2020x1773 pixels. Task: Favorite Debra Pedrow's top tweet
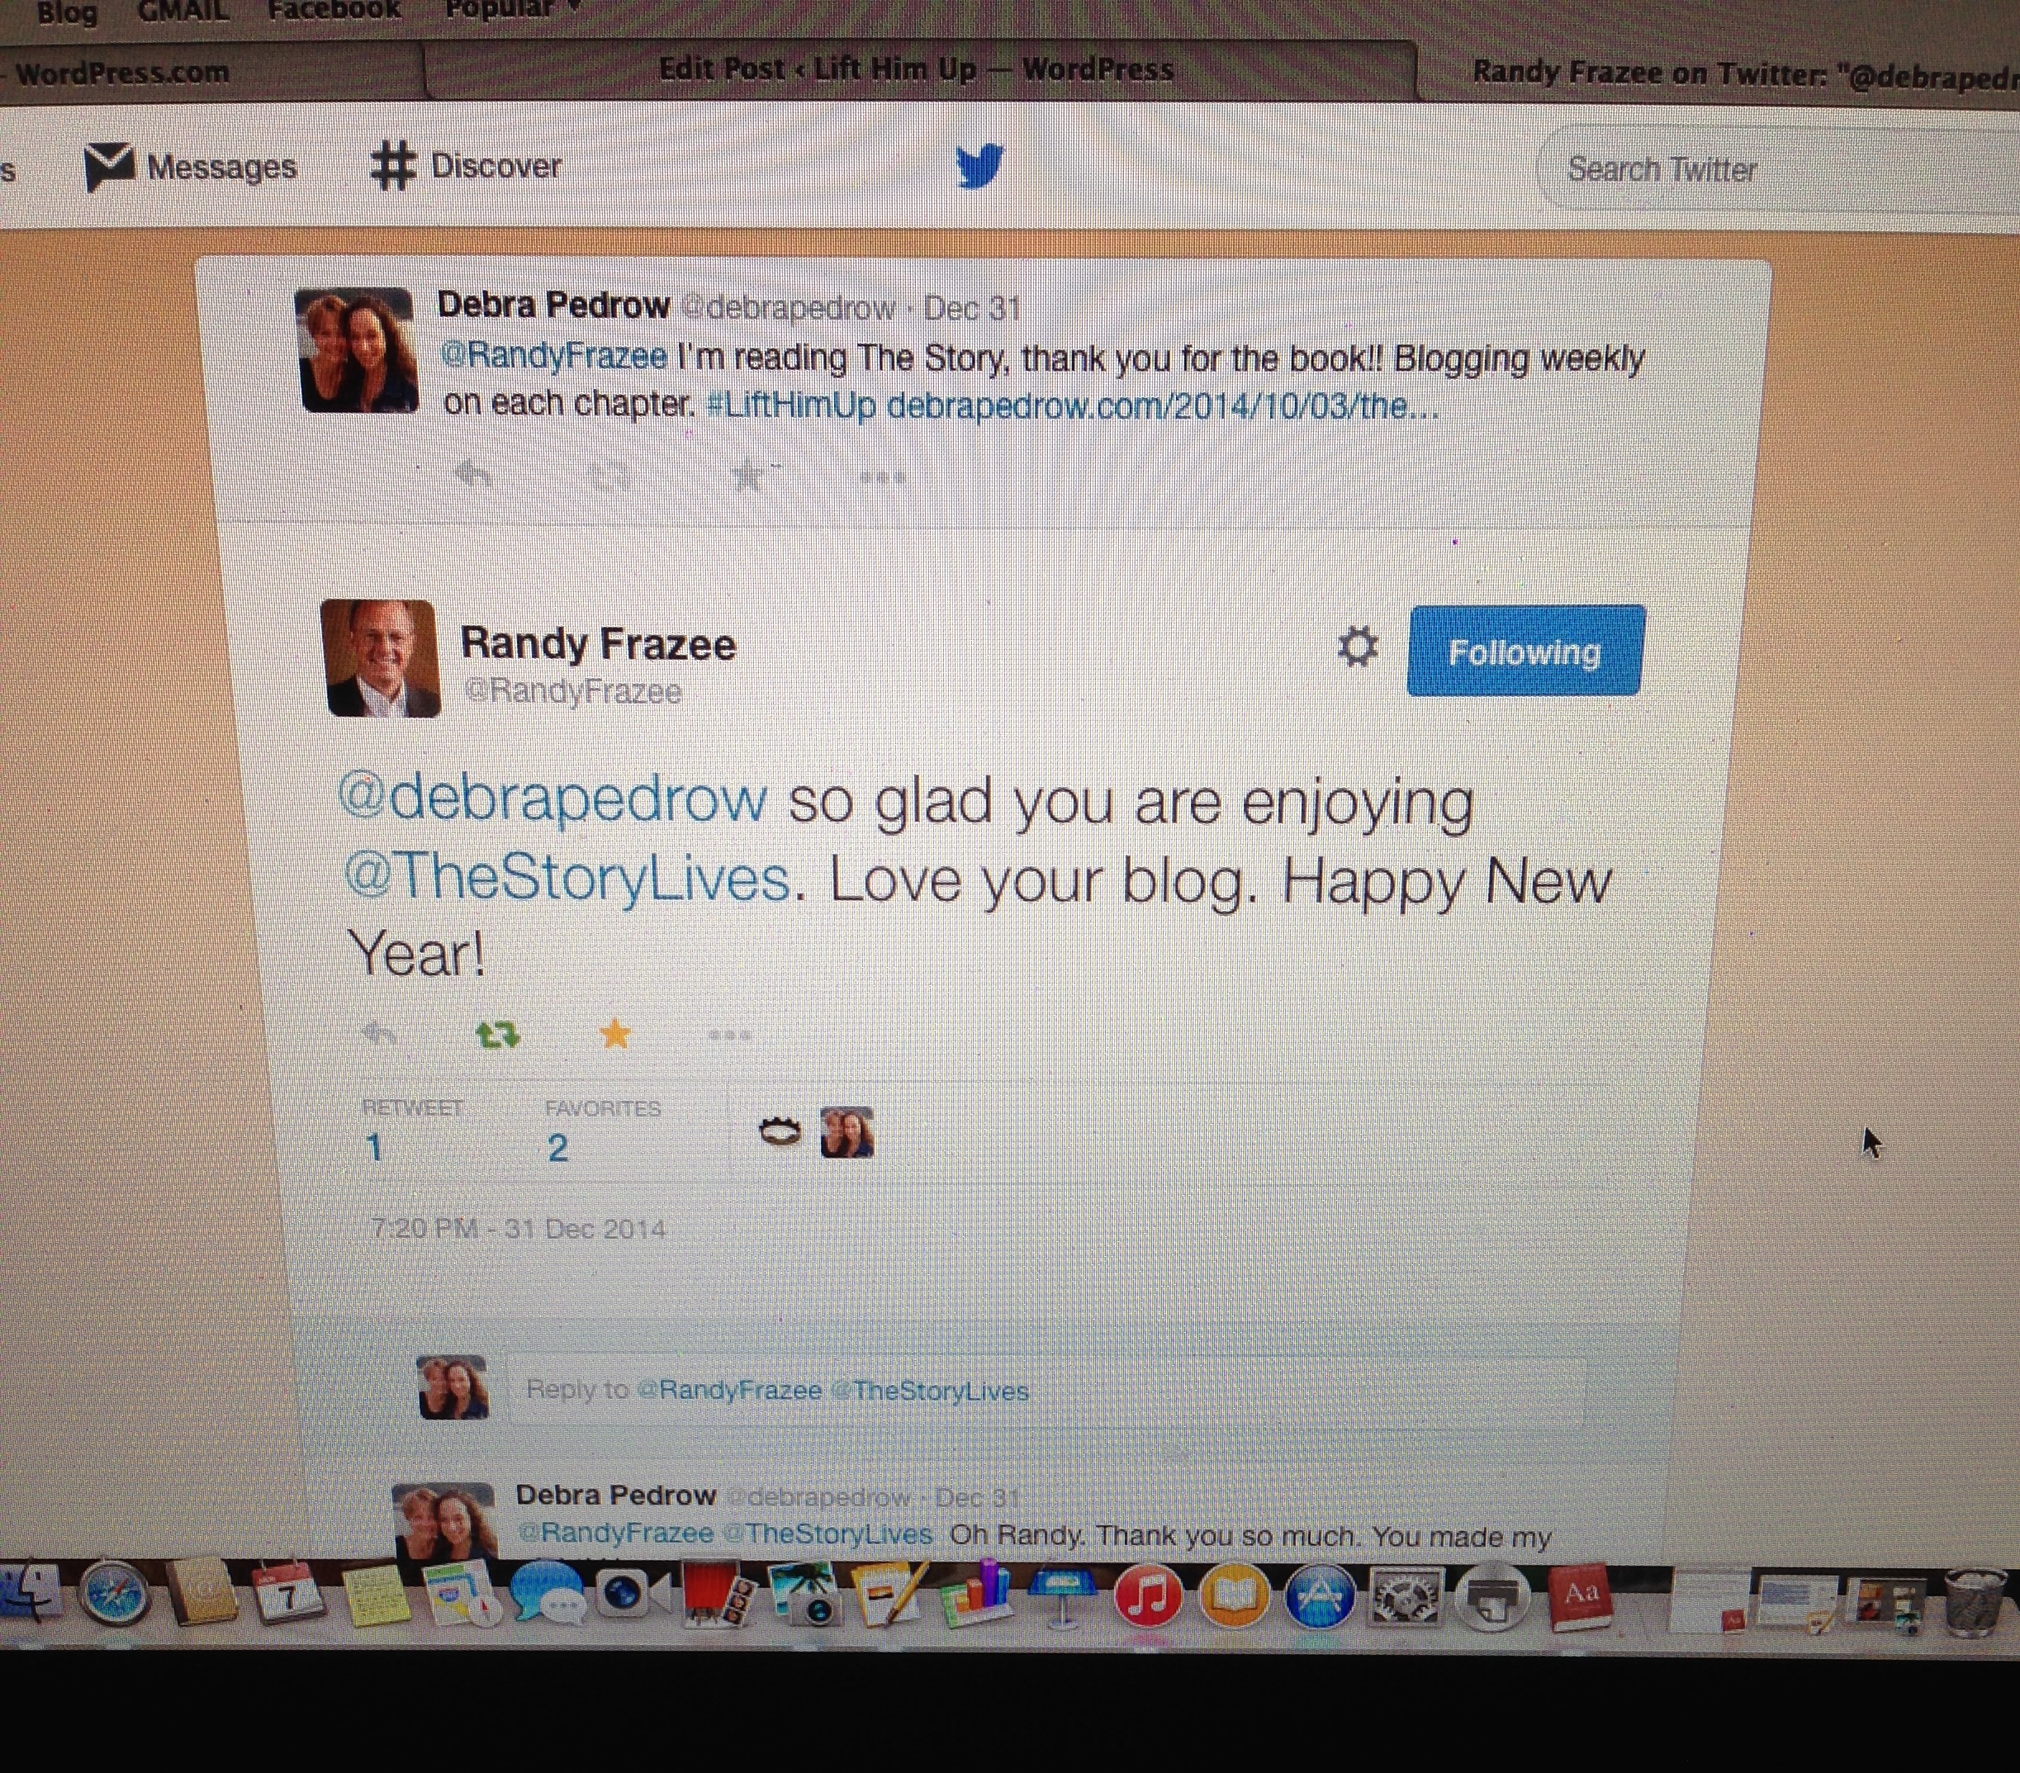(x=748, y=476)
